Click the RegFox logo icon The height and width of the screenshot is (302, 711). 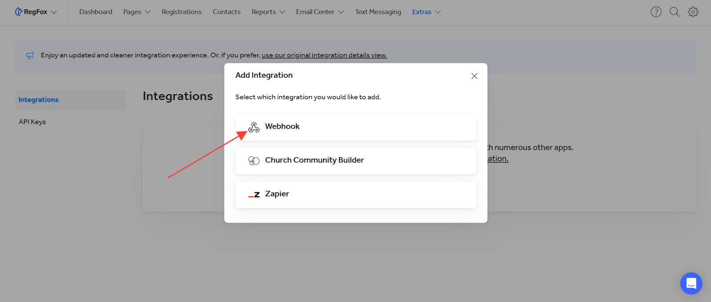tap(19, 12)
